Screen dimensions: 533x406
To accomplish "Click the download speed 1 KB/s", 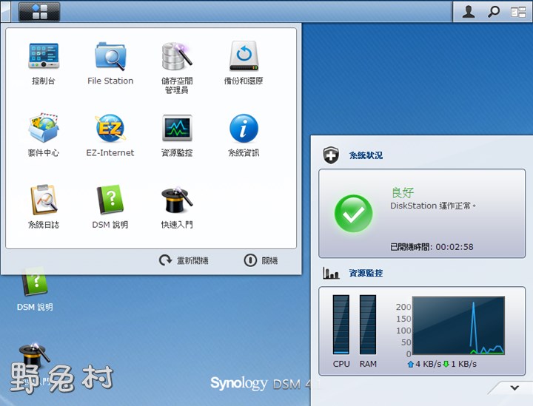I will coord(460,364).
